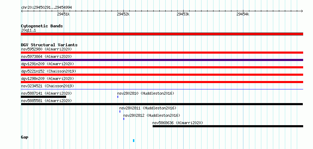Click the nsv5868636 (Almarri2020) label
This screenshot has width=313, height=149.
pyautogui.click(x=178, y=123)
